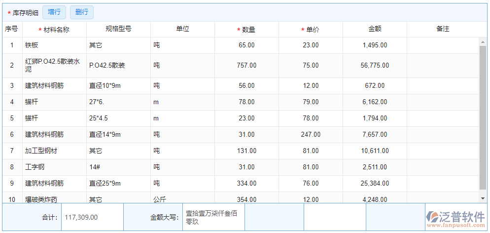Click amount cell 56,775.00

375,65
